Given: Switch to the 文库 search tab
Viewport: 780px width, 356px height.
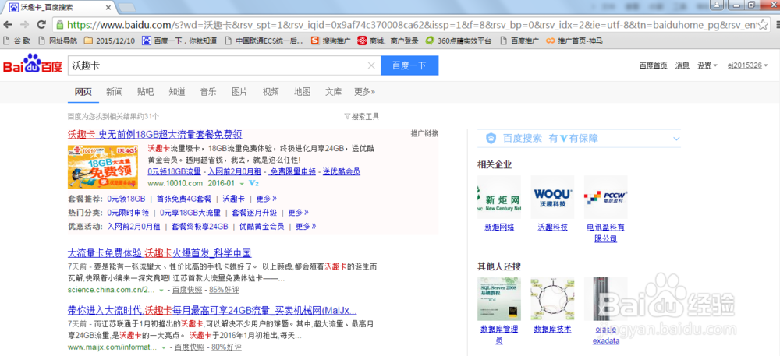Looking at the screenshot, I should click(333, 92).
